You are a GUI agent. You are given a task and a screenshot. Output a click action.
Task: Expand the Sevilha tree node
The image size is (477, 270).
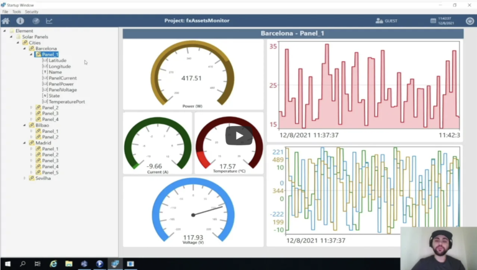coord(25,178)
